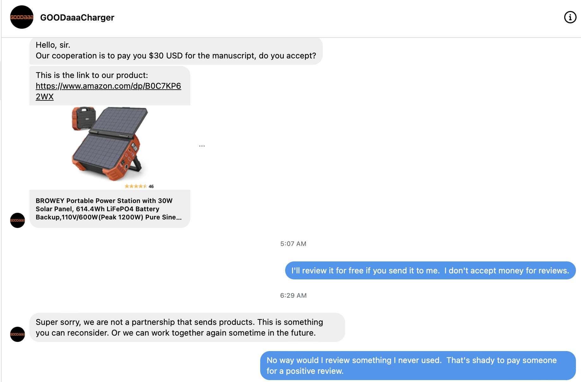The image size is (581, 382).
Task: Click the GOODaaa avatar beside the product message
Action: (x=18, y=220)
